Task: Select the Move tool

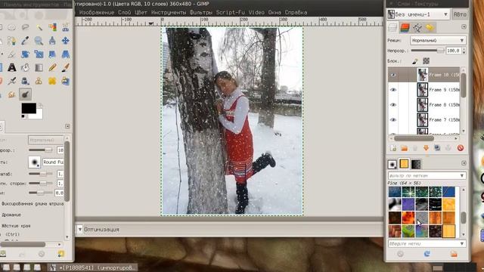Action: [x=66, y=41]
